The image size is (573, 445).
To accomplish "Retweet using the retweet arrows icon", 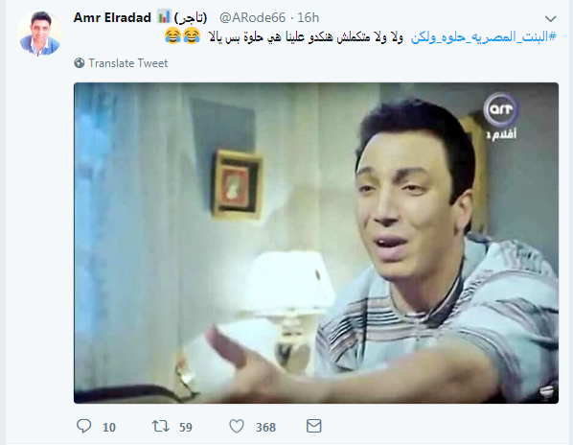I will [161, 426].
